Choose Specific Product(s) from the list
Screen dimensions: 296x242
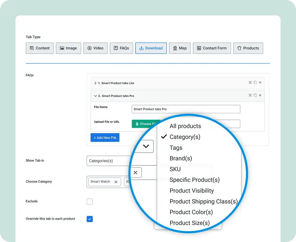click(194, 180)
